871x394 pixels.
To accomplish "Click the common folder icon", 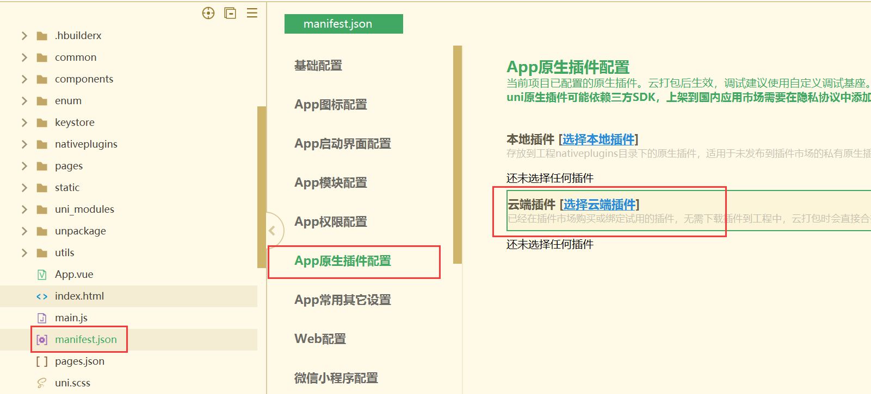I will coord(42,58).
